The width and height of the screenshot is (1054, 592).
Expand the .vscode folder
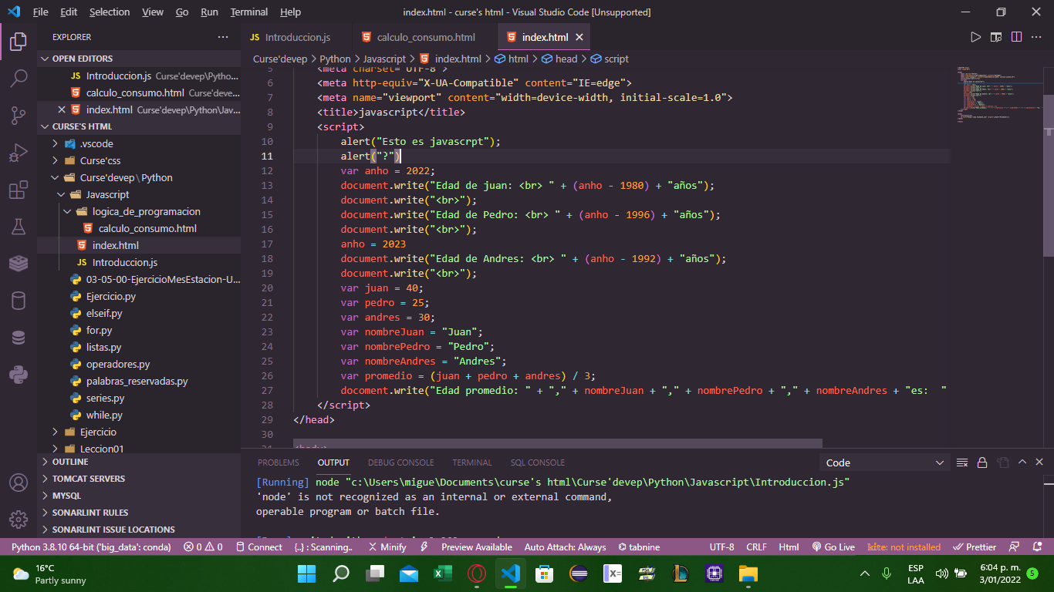[x=139, y=143]
